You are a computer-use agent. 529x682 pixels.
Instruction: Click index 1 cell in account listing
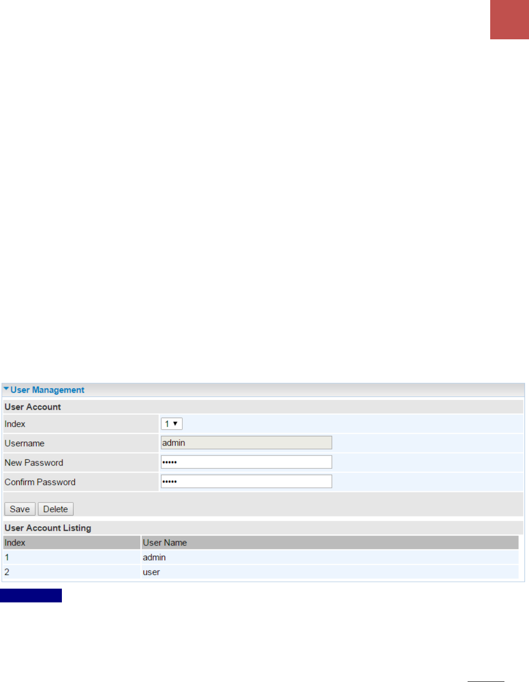72,557
